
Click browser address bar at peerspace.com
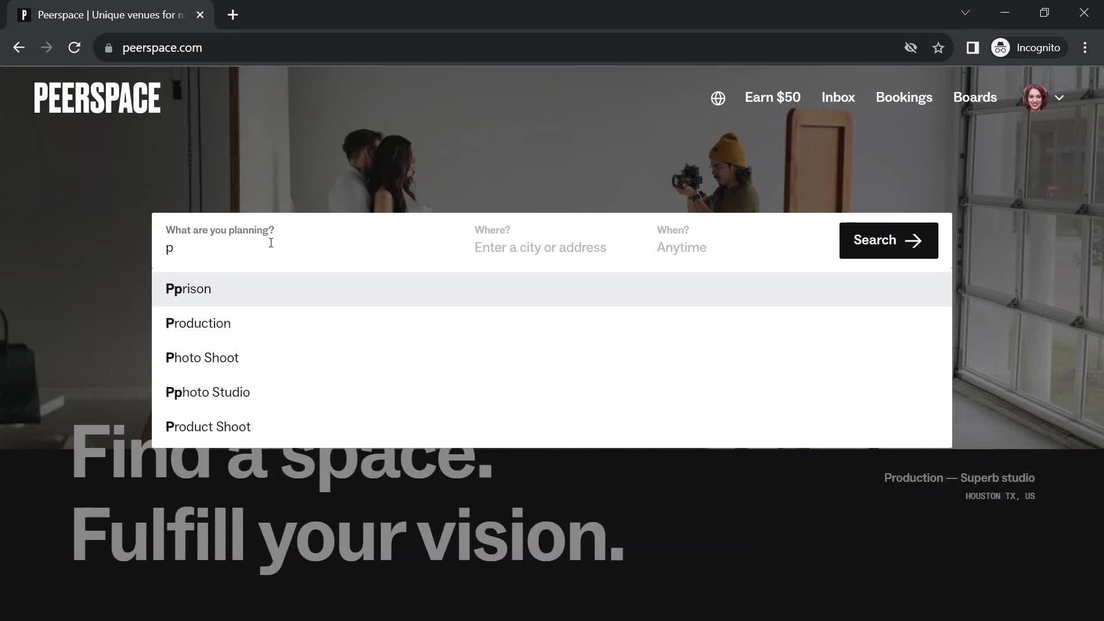162,48
